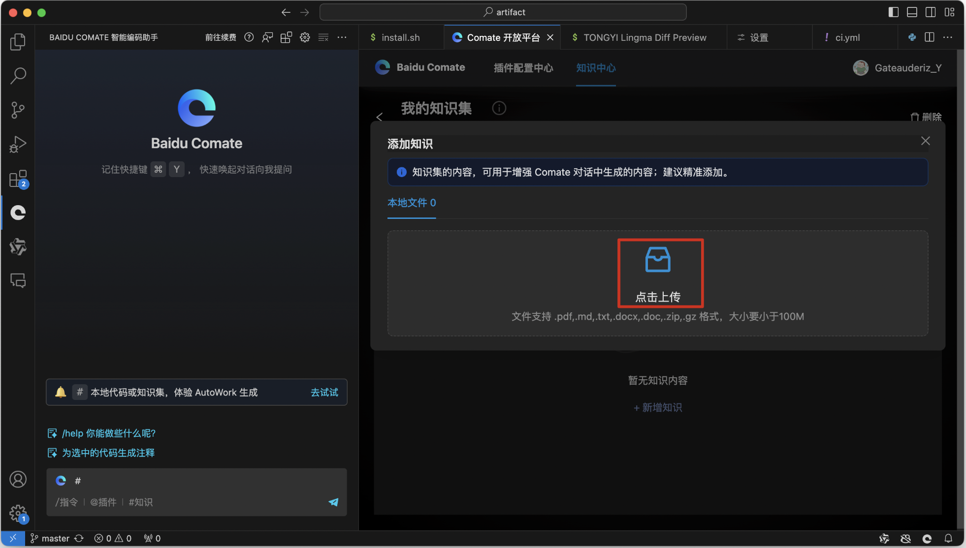Close the 添加知识 dialog
Image resolution: width=966 pixels, height=548 pixels.
click(x=926, y=141)
